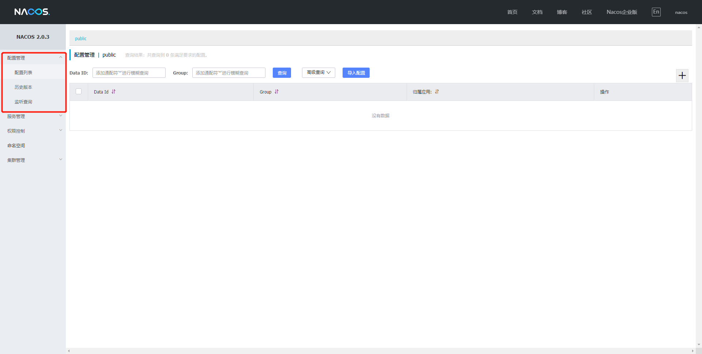Open the 高级查询 dropdown
Screen dimensions: 702x354
[318, 73]
